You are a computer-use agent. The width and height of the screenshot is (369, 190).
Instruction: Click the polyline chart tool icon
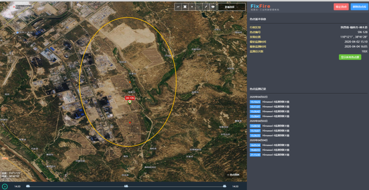[178, 7]
